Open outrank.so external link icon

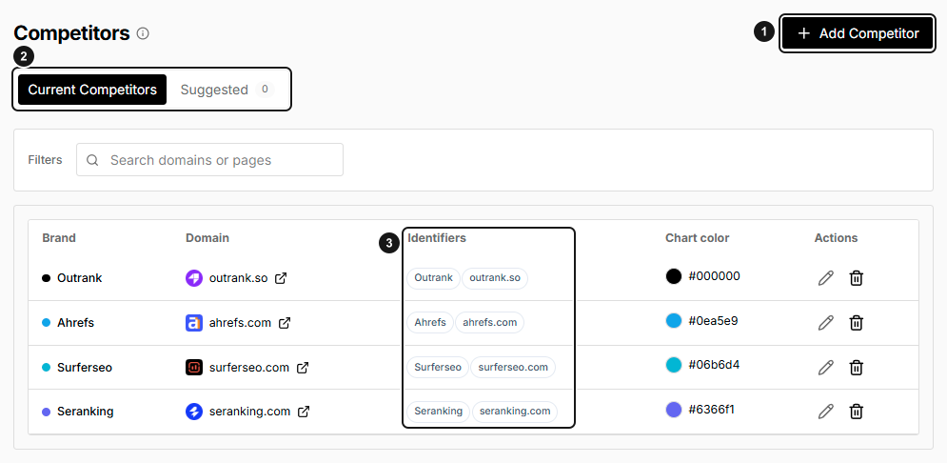281,278
